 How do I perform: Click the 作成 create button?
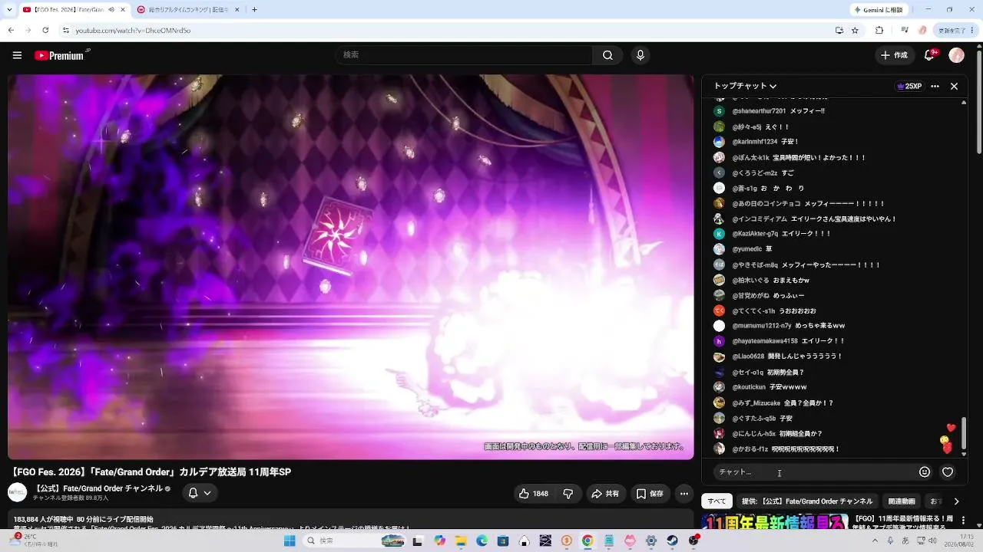pyautogui.click(x=894, y=55)
